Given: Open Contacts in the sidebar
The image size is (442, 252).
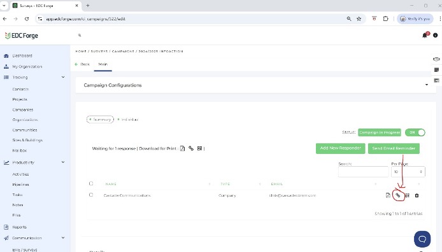Looking at the screenshot, I should pos(20,89).
